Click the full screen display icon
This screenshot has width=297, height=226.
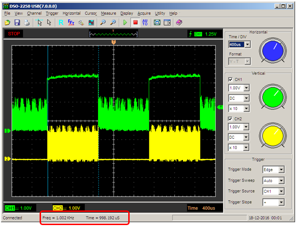point(157,23)
